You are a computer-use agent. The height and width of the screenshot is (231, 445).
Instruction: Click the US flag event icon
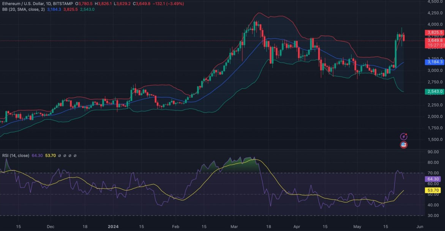404,145
